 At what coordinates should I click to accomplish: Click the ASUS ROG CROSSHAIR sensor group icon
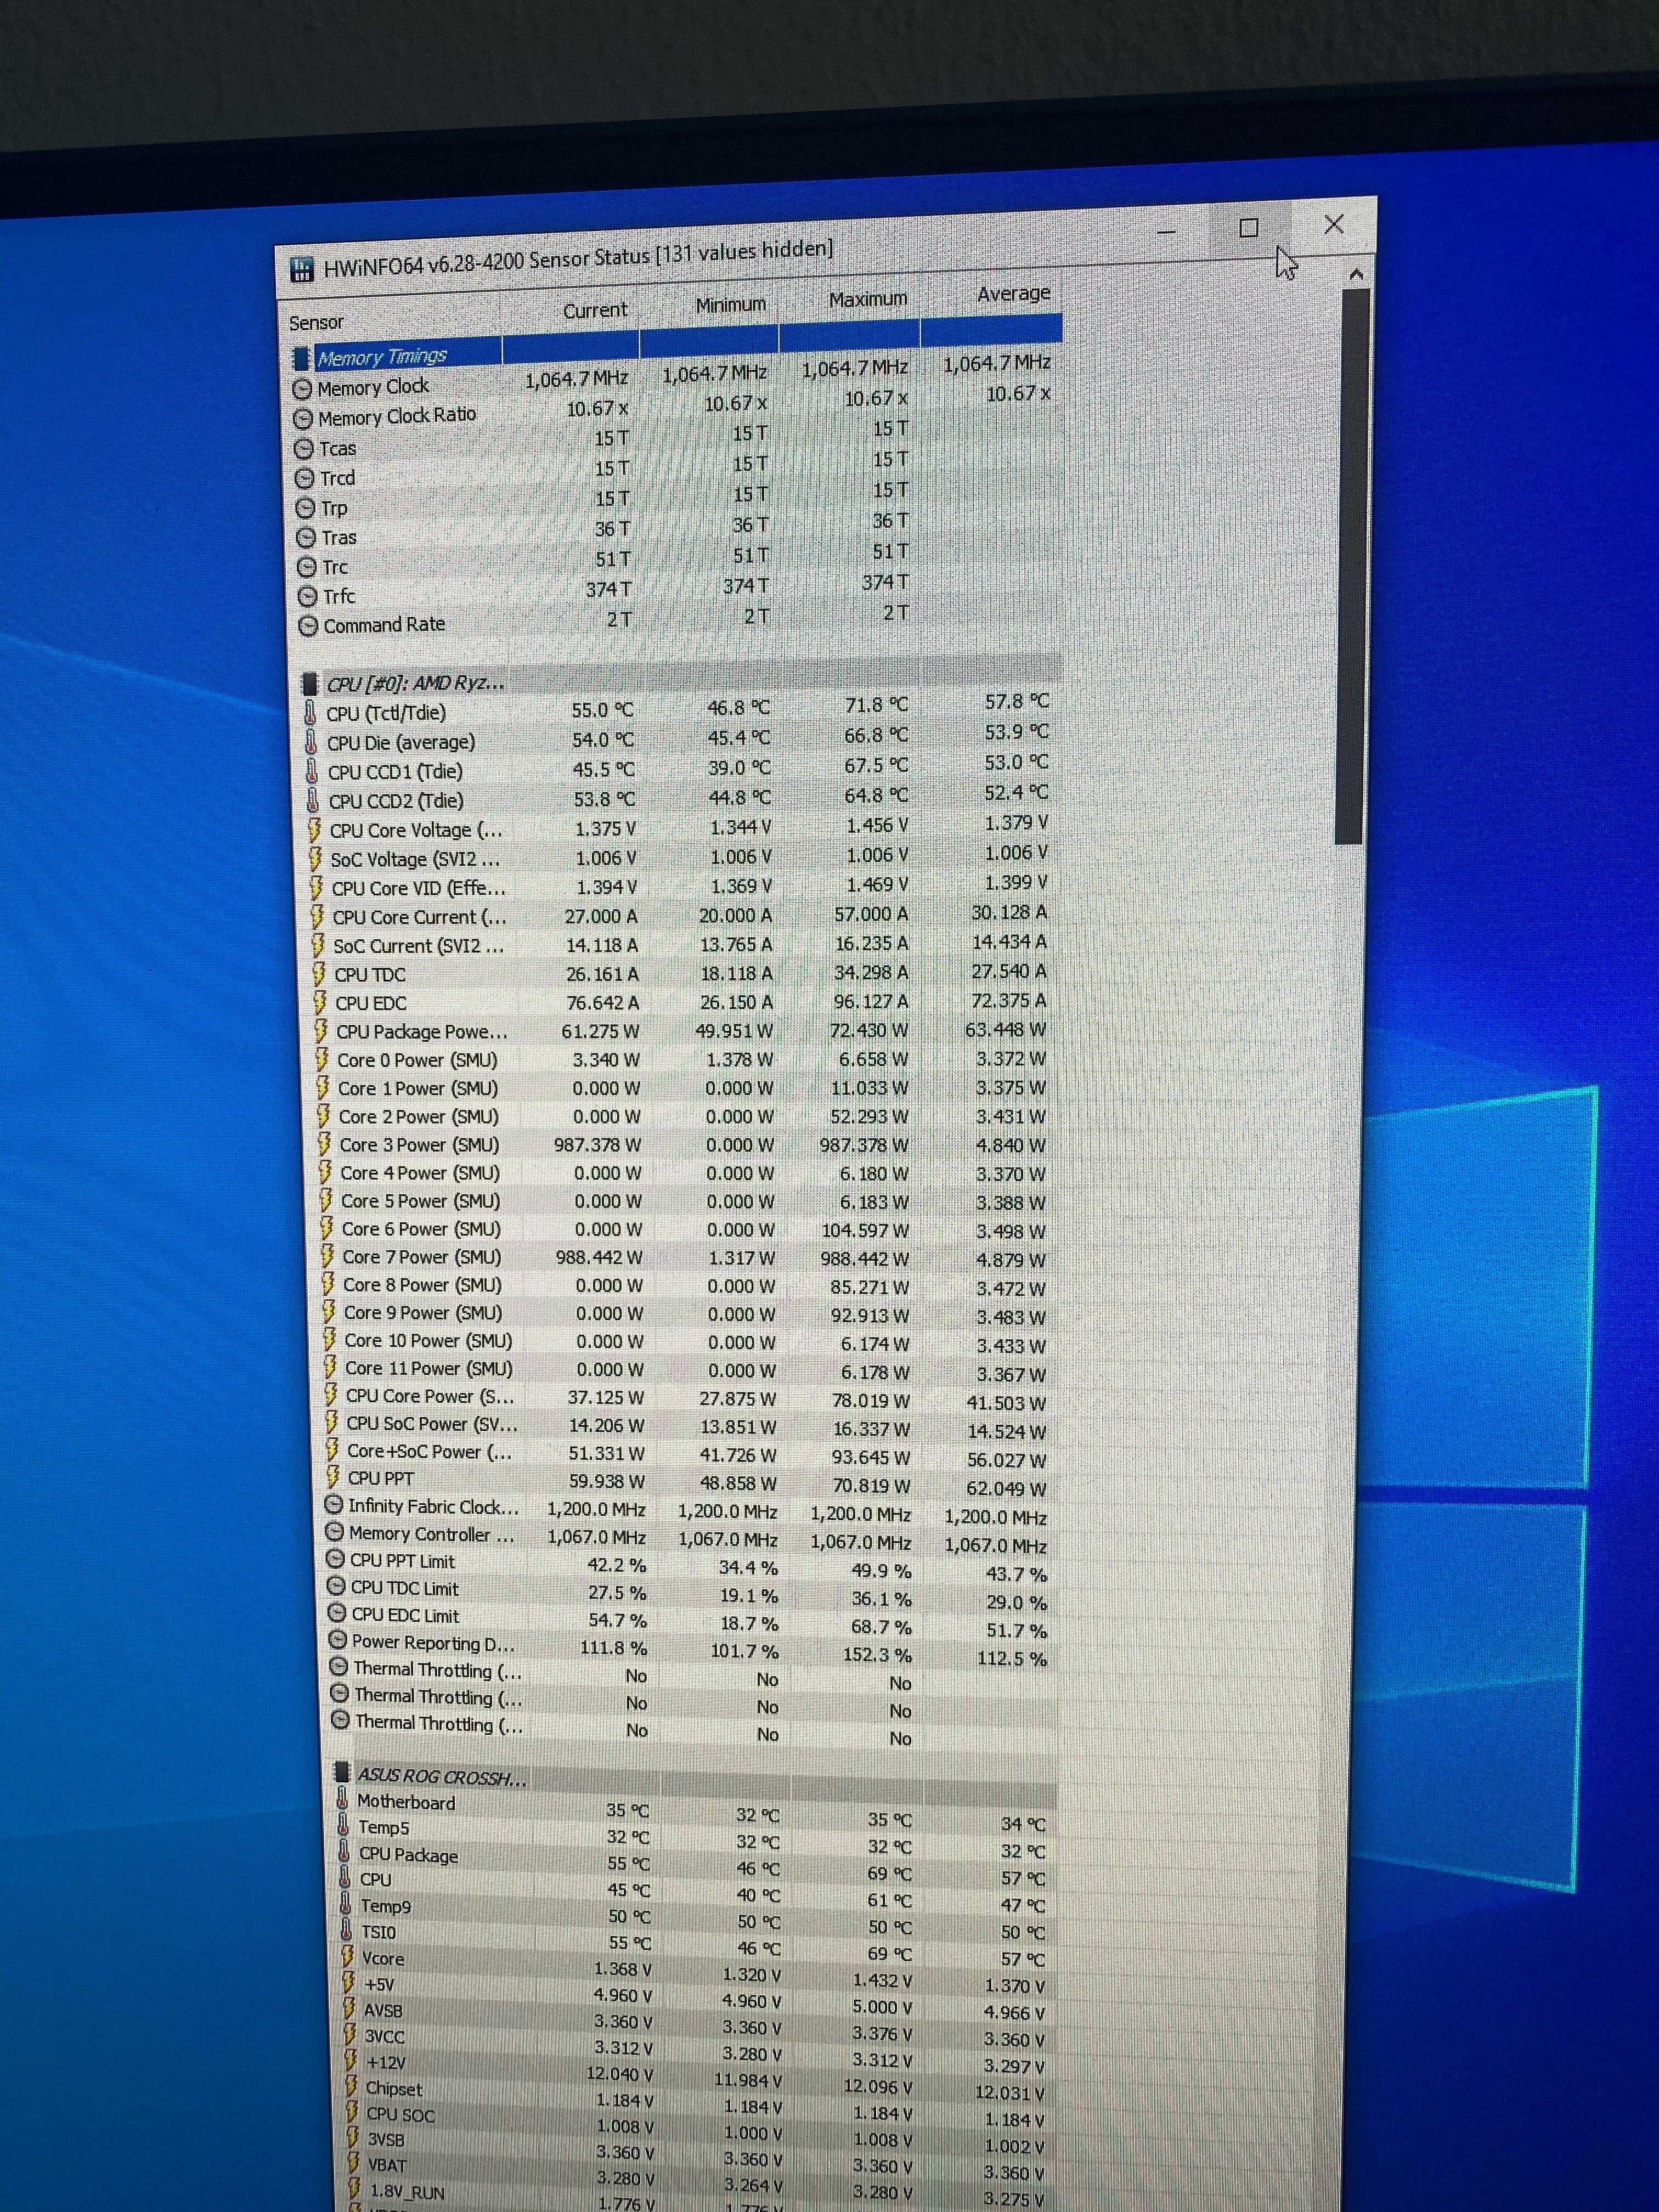click(x=342, y=1773)
